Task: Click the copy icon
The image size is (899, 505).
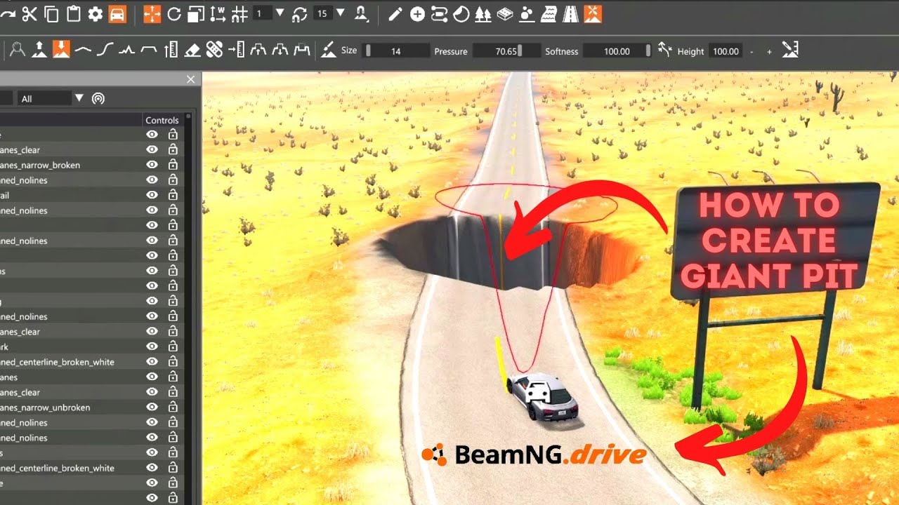Action: [51, 13]
